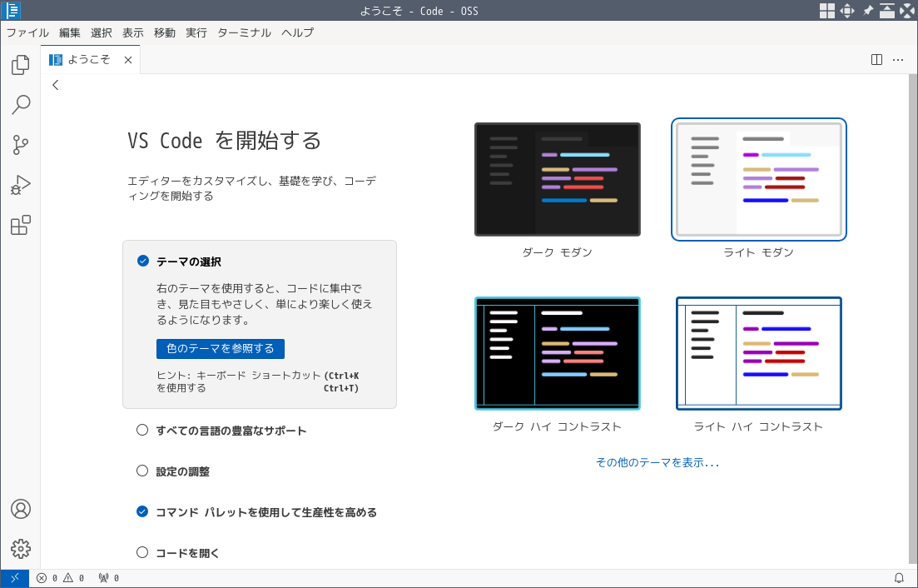Open the ファイル menu
Screen dimensions: 918x588
point(27,32)
